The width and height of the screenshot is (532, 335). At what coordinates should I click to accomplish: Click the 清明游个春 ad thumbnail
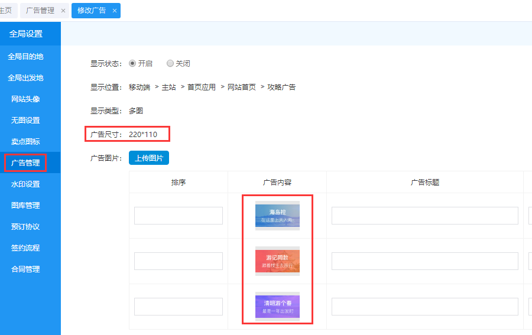point(277,307)
